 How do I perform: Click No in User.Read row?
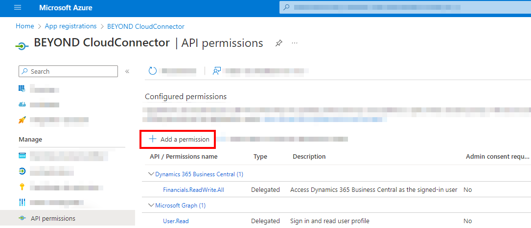468,221
